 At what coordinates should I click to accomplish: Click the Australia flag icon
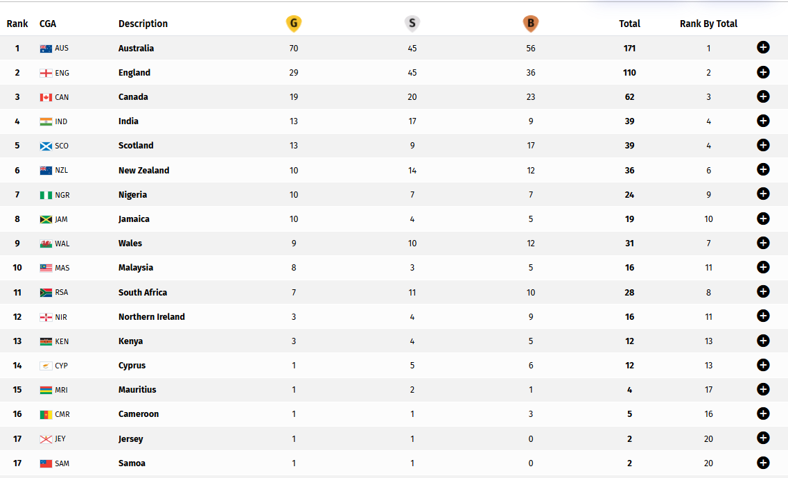pos(46,49)
